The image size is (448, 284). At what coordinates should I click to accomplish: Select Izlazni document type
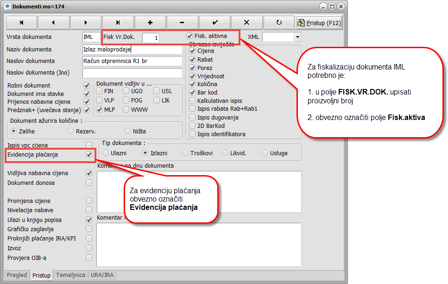145,153
